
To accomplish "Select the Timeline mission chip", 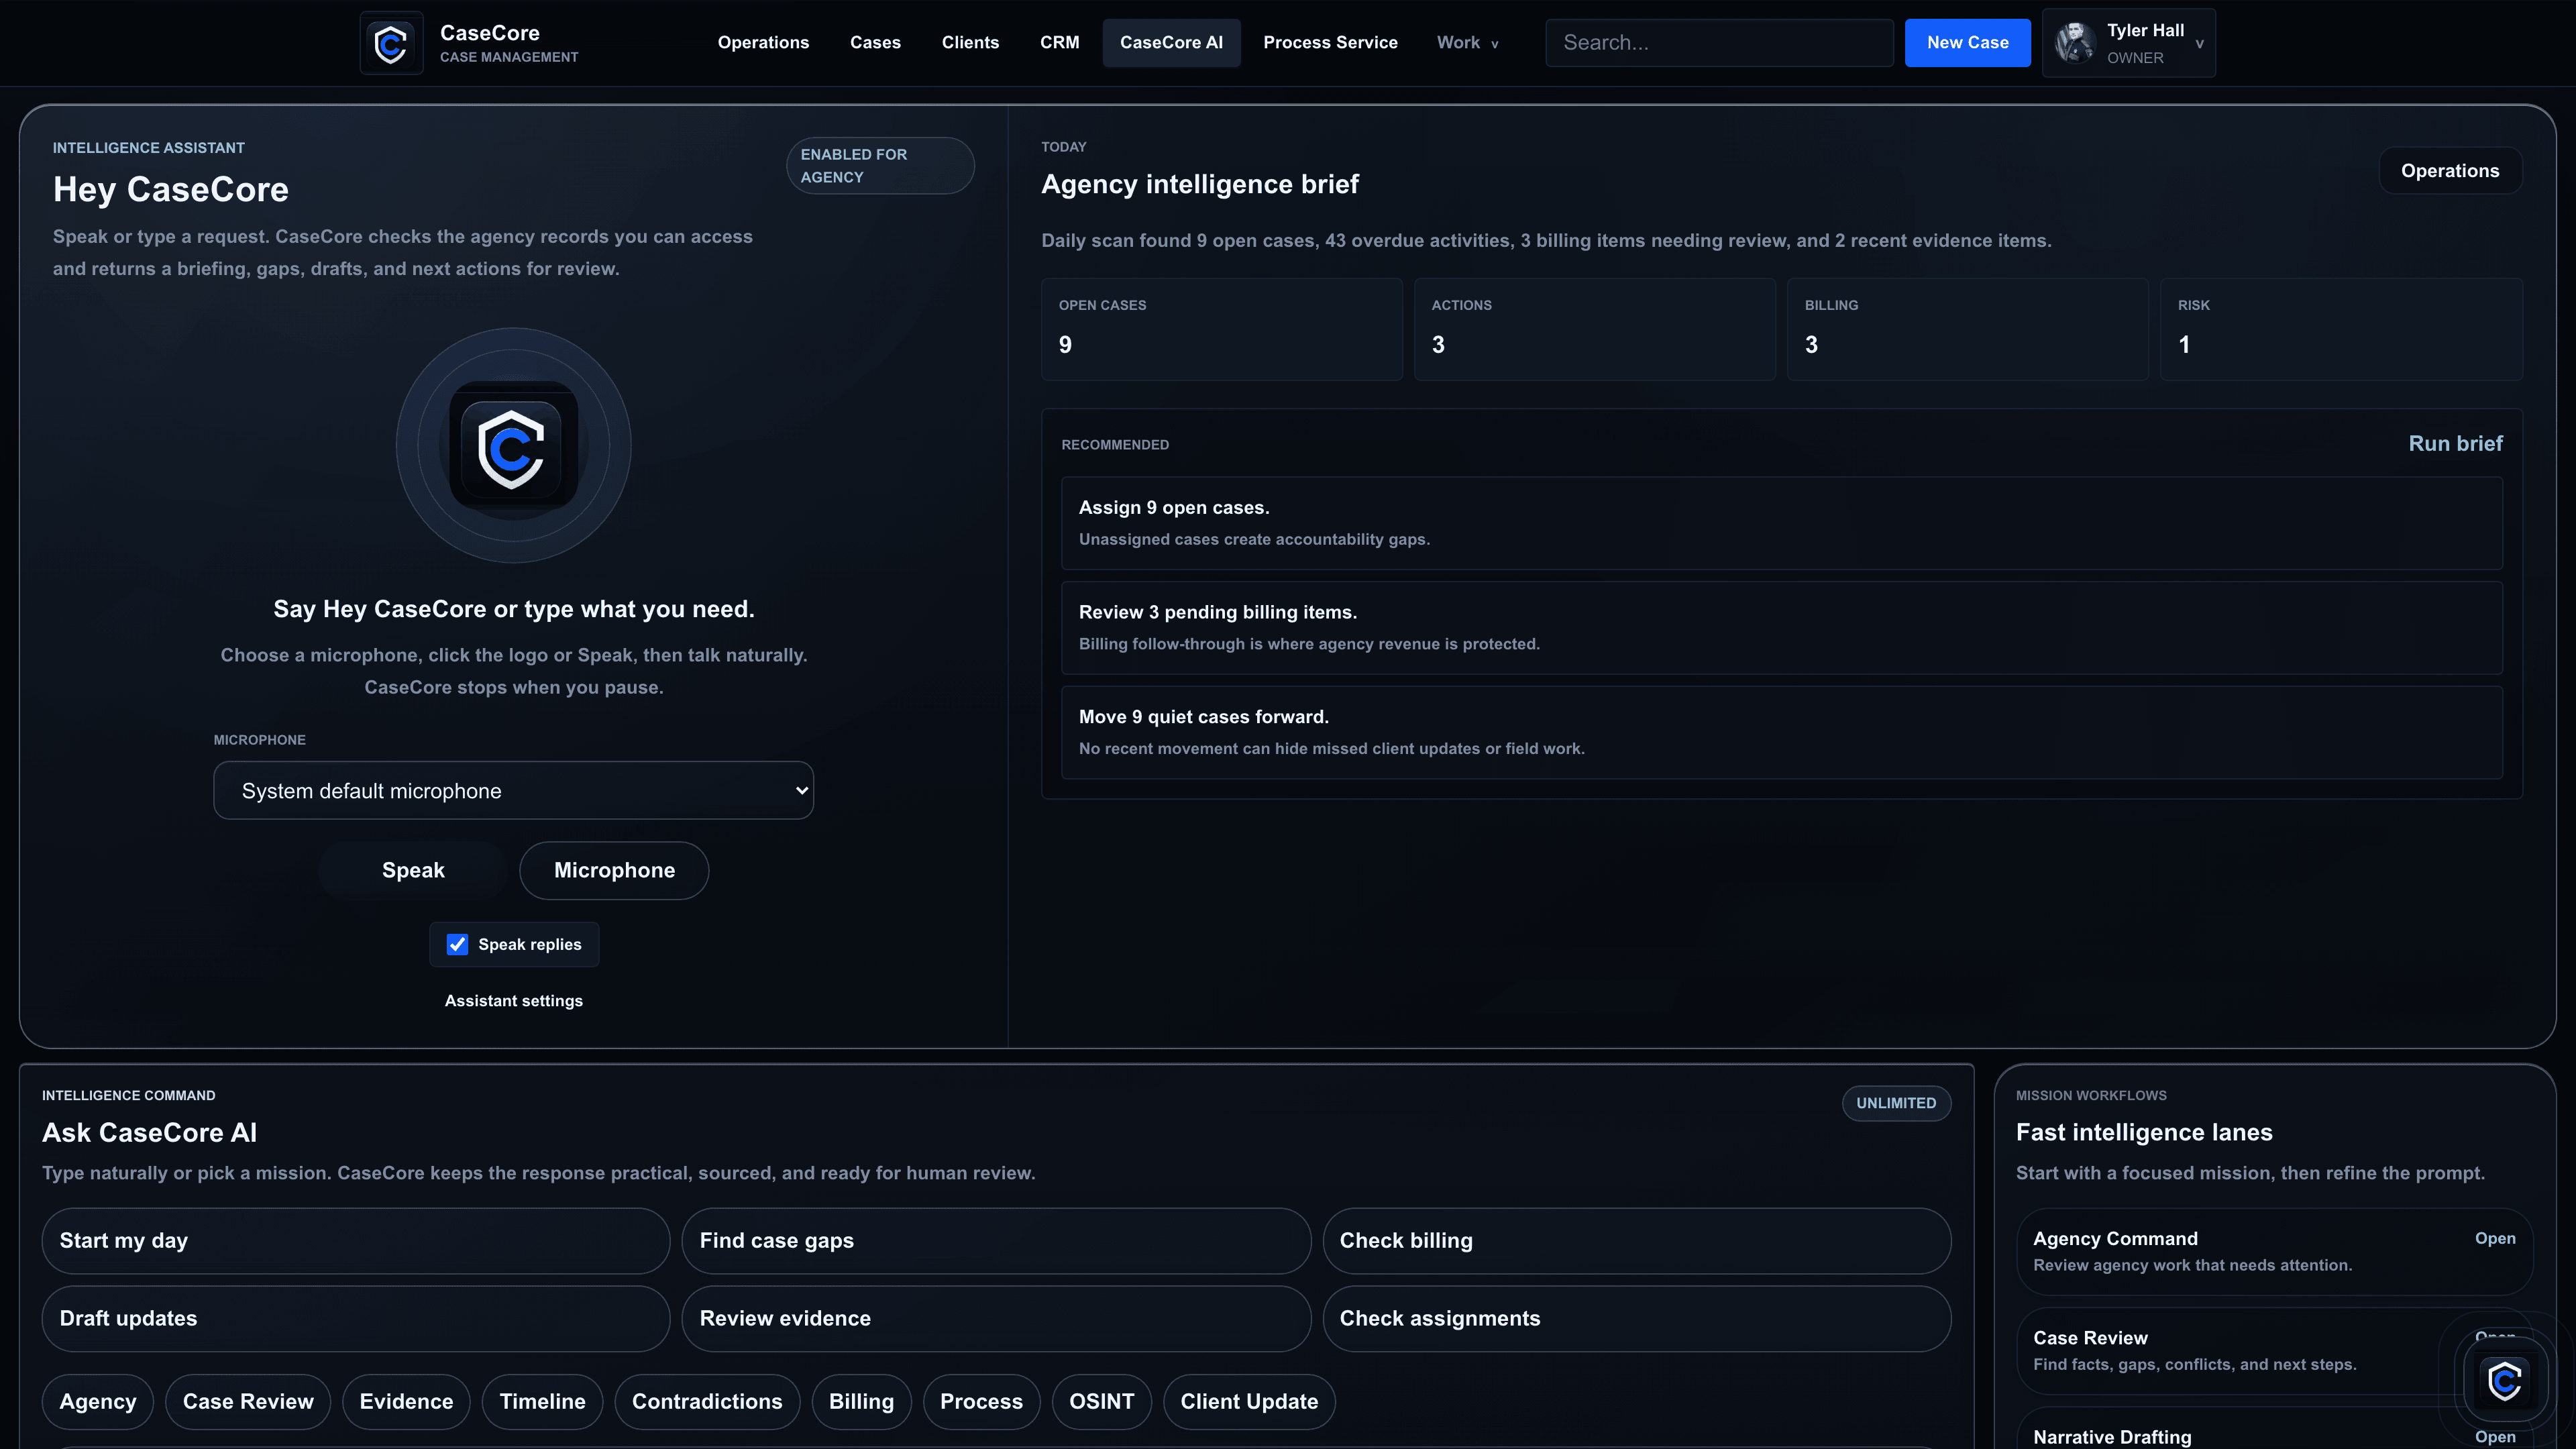I will [542, 1401].
